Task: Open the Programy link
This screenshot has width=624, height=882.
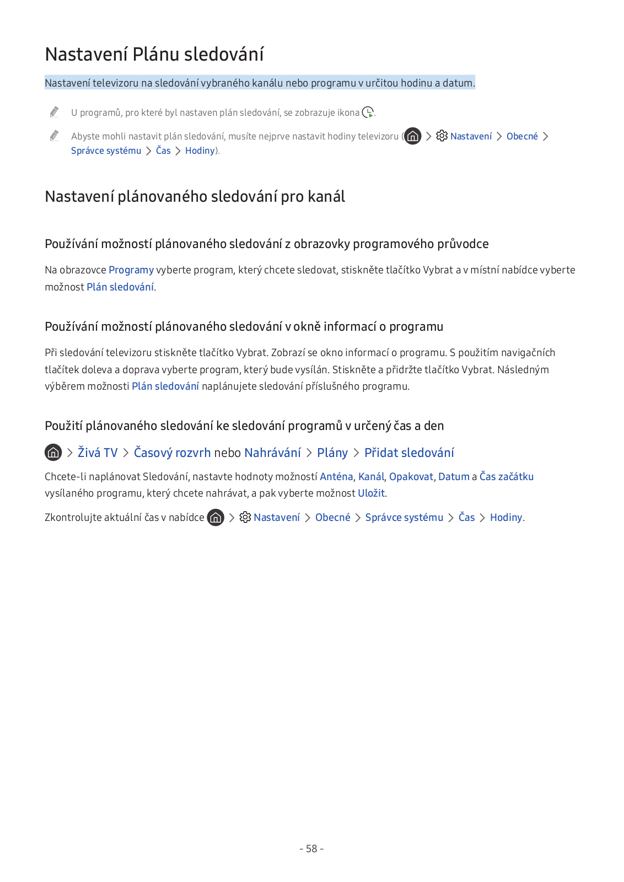Action: click(131, 270)
